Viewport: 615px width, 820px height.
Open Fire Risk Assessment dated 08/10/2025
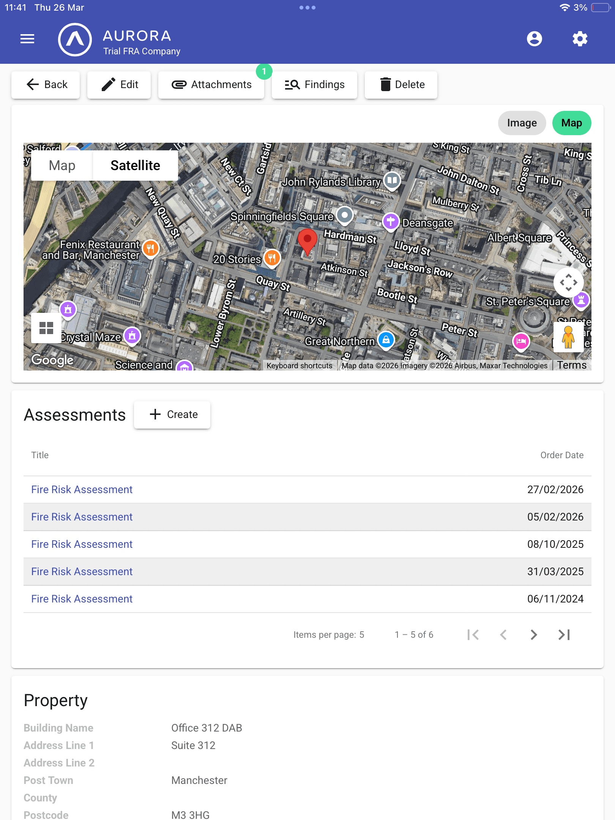[82, 544]
